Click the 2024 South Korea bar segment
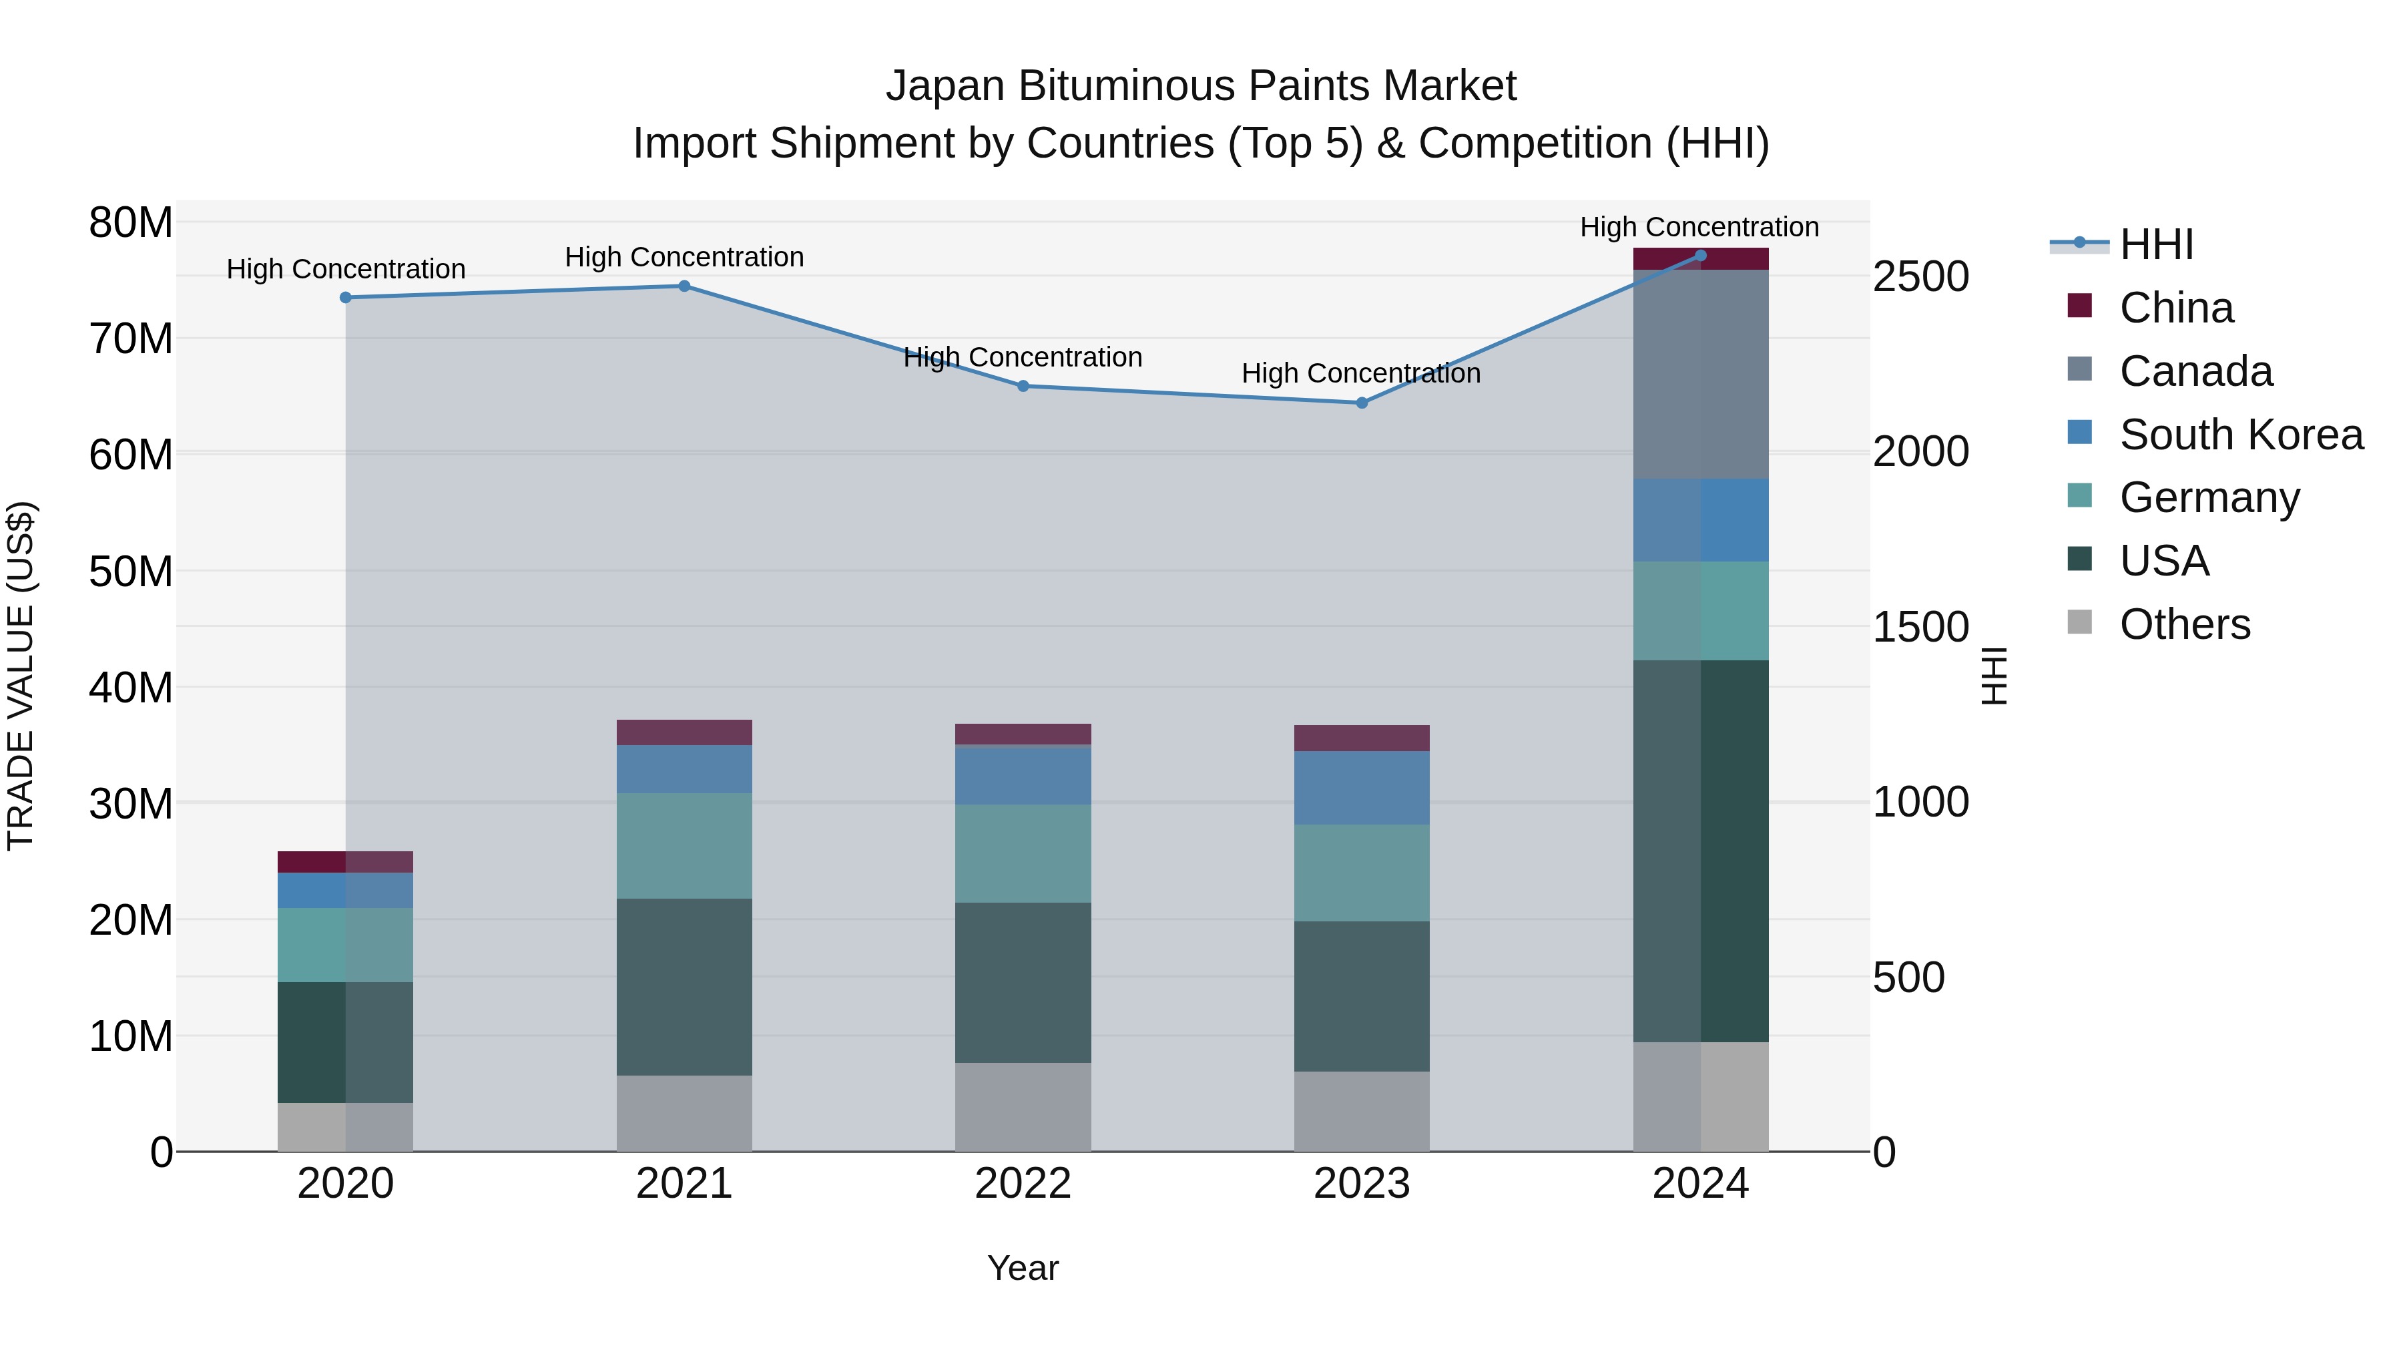 click(x=1701, y=521)
